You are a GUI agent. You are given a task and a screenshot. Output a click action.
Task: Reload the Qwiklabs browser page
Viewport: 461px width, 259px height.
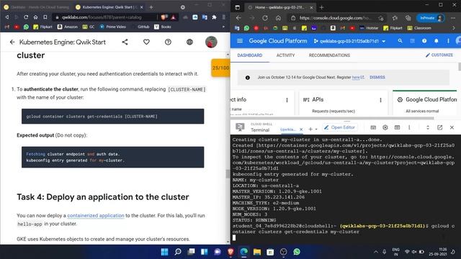pos(26,17)
